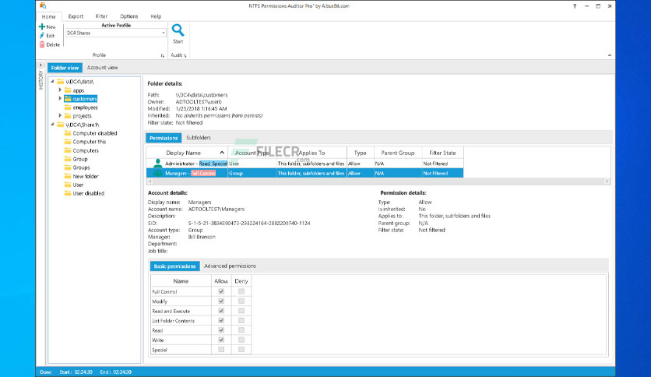The width and height of the screenshot is (651, 377).
Task: Toggle the Full Control Allow checkbox
Action: pos(221,291)
